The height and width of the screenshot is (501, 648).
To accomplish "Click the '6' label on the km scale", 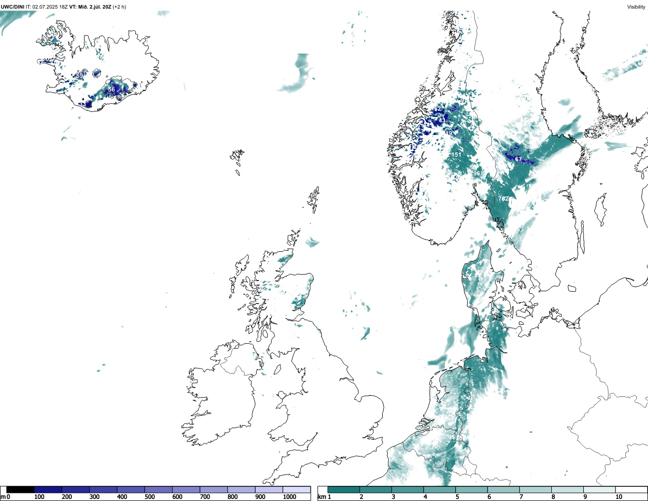I will [489, 496].
